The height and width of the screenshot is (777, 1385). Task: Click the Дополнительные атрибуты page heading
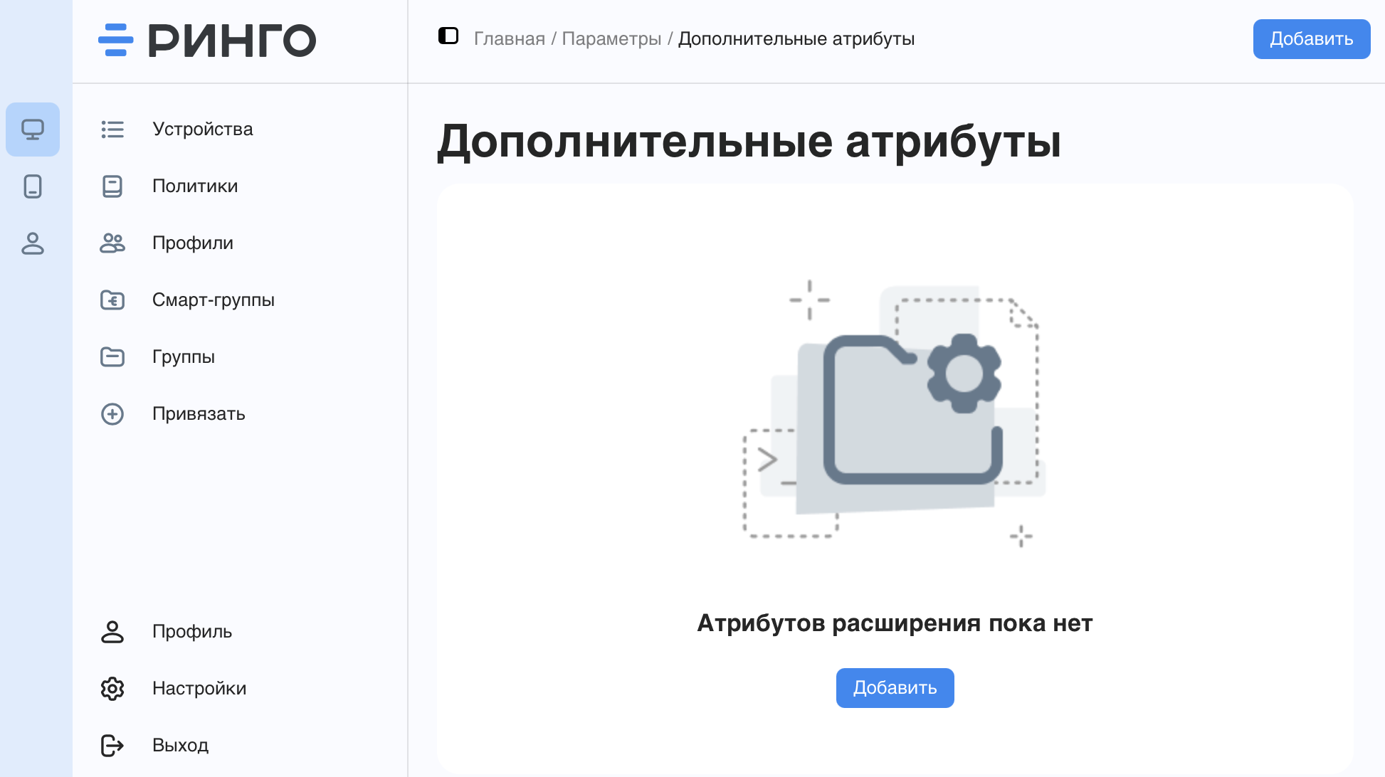pos(749,142)
